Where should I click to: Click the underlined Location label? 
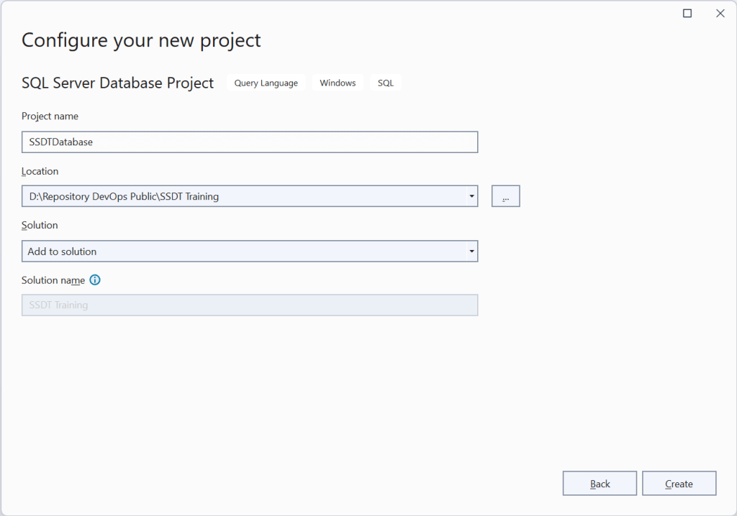tap(40, 171)
